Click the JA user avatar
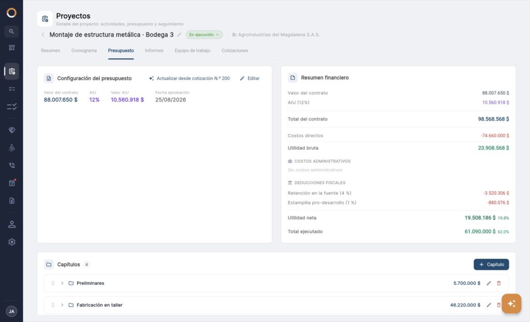Viewport: 530px width, 322px height. pos(11,311)
